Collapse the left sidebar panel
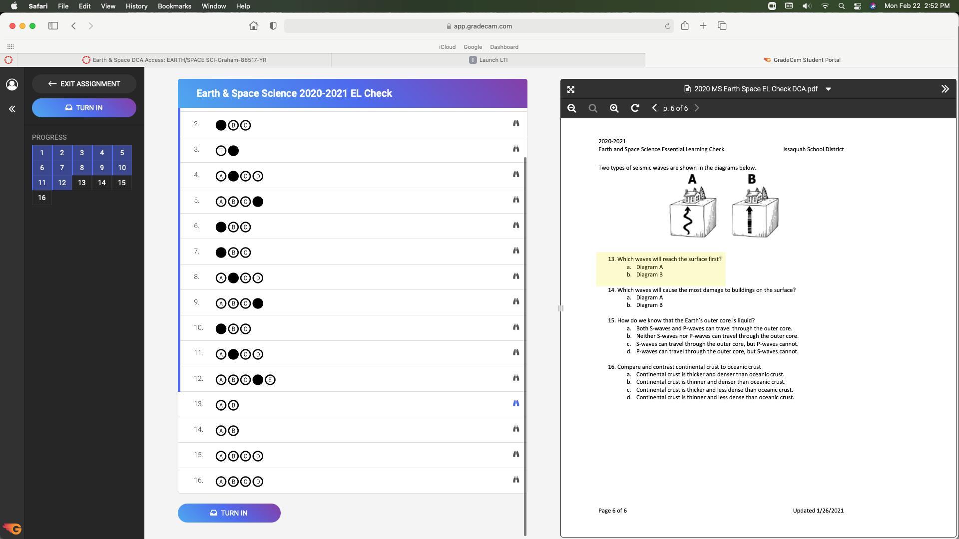Image resolution: width=959 pixels, height=539 pixels. [x=12, y=109]
